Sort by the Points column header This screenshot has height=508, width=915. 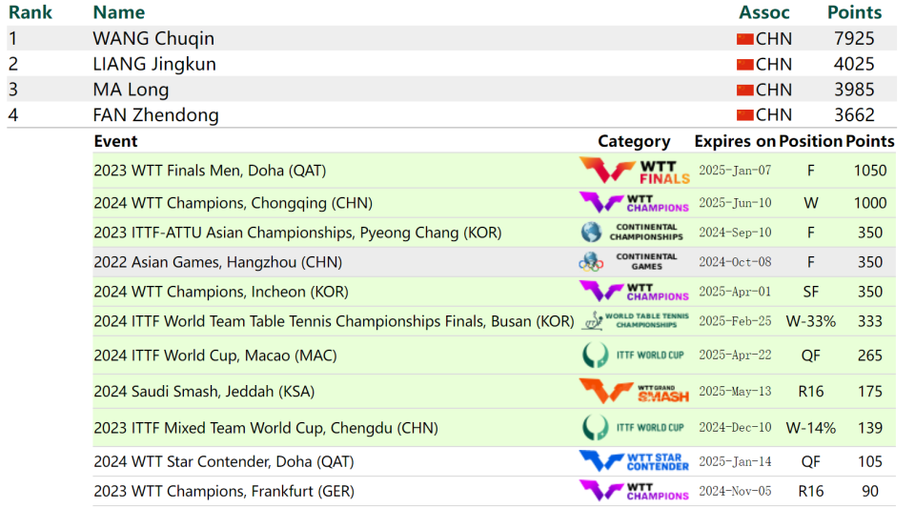[854, 12]
